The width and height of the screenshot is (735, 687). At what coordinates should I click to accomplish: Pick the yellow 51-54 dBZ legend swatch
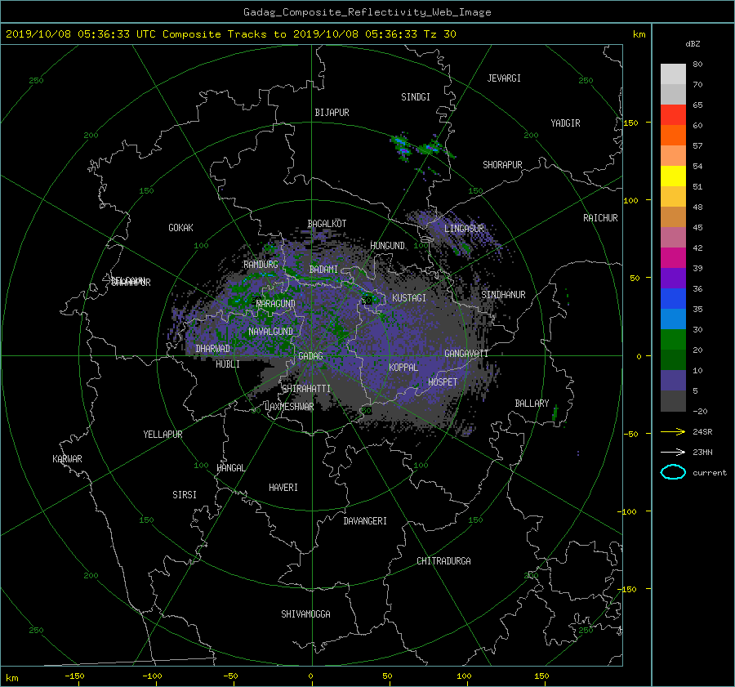(x=673, y=176)
